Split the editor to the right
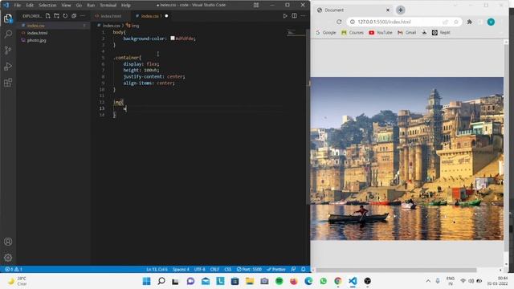 click(294, 16)
